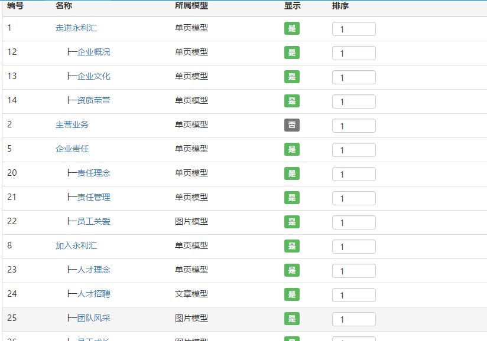
Task: Click the 企业文化 subcategory link
Action: pos(93,76)
